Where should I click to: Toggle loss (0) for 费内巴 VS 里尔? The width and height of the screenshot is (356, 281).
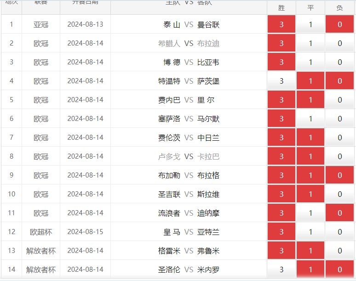click(x=339, y=99)
